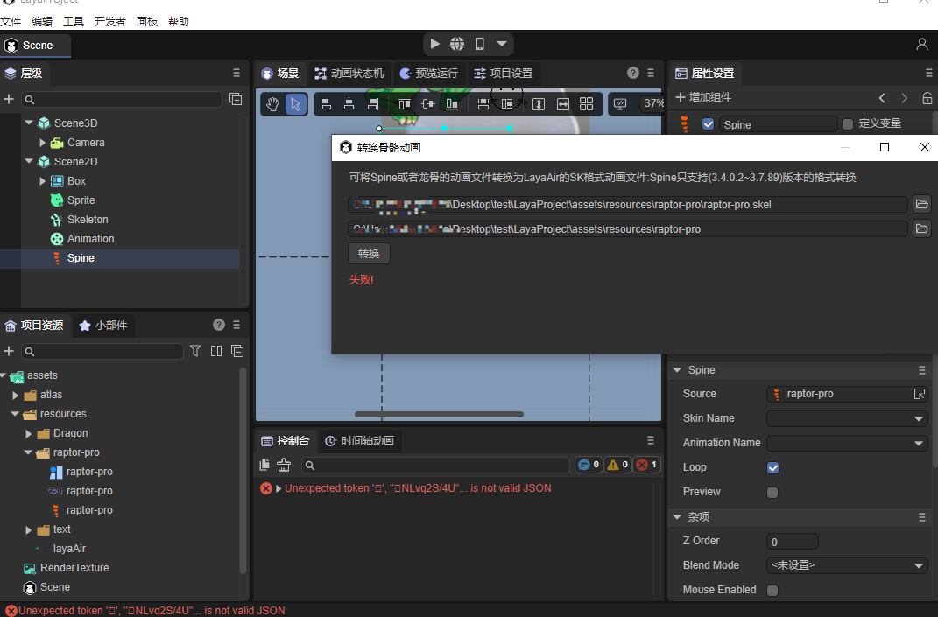Screen dimensions: 938x617
Task: Open help for the scene panel
Action: 633,73
